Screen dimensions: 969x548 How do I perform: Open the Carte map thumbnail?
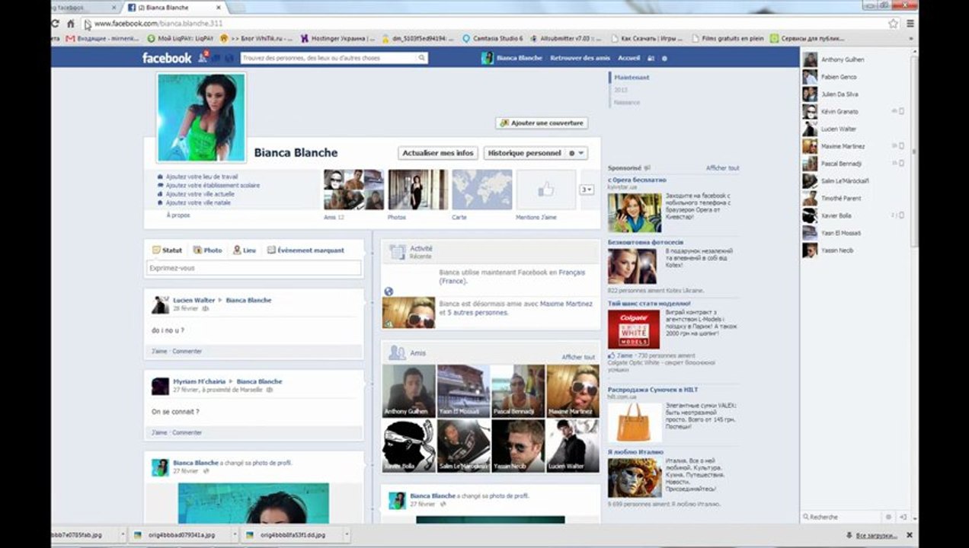tap(482, 190)
